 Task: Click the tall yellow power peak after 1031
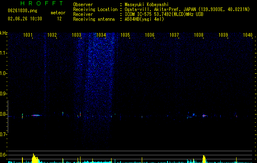(x=35, y=158)
